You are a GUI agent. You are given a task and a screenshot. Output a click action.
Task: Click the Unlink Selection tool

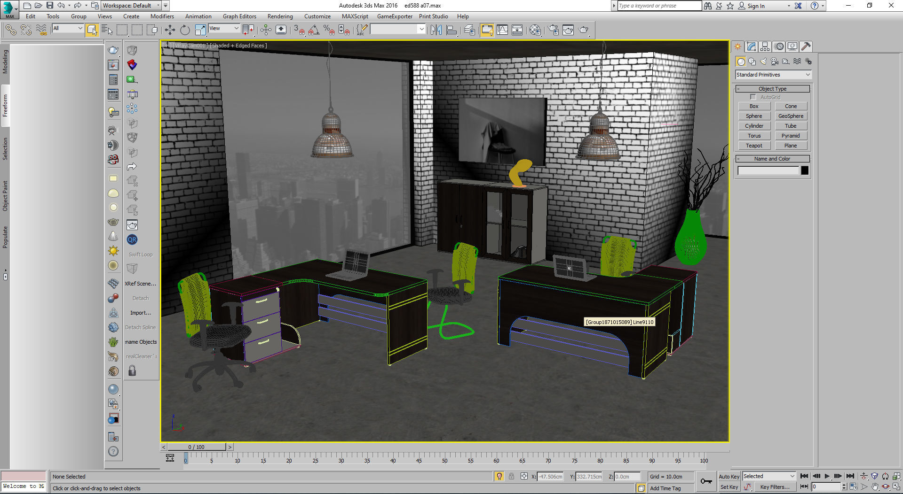click(26, 30)
